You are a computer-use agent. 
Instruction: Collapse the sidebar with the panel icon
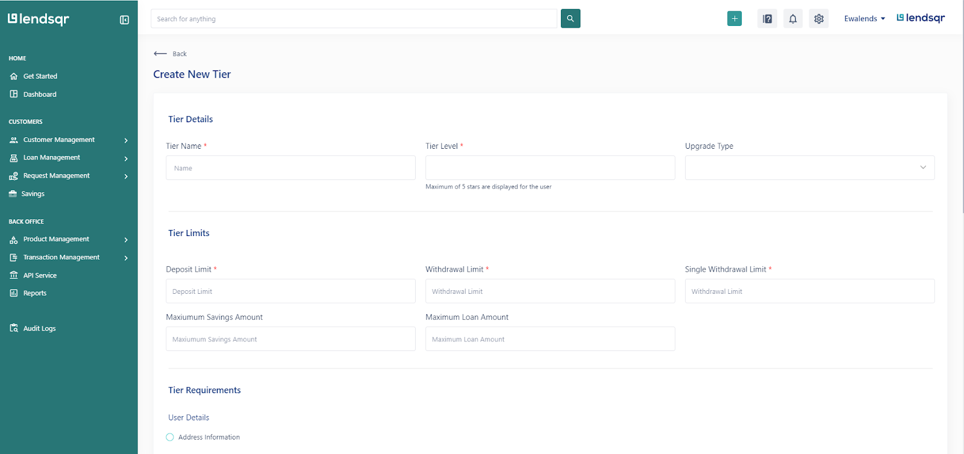click(125, 20)
